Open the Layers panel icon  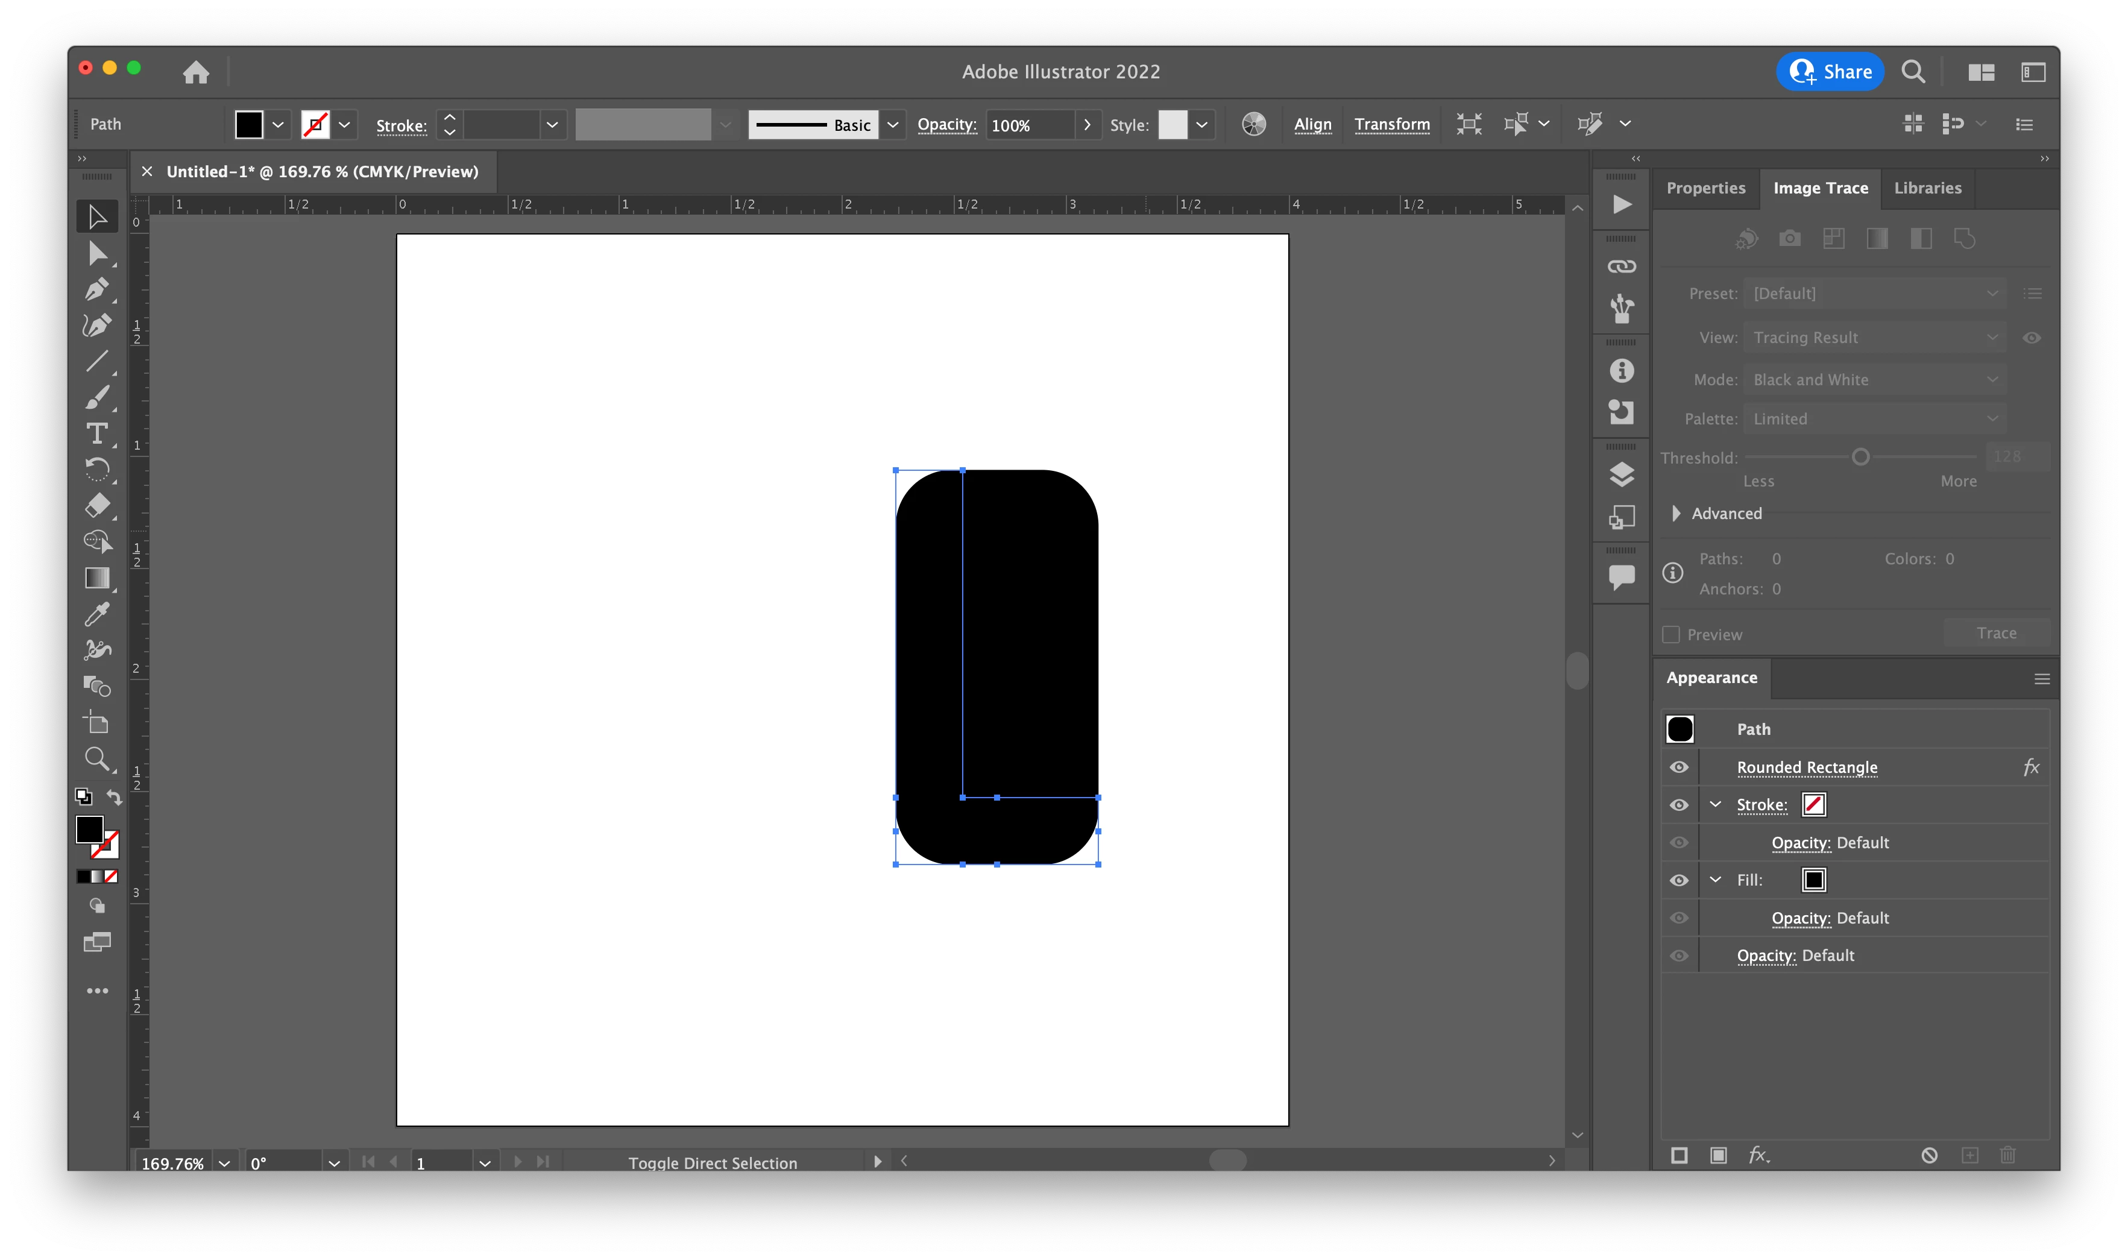1621,474
